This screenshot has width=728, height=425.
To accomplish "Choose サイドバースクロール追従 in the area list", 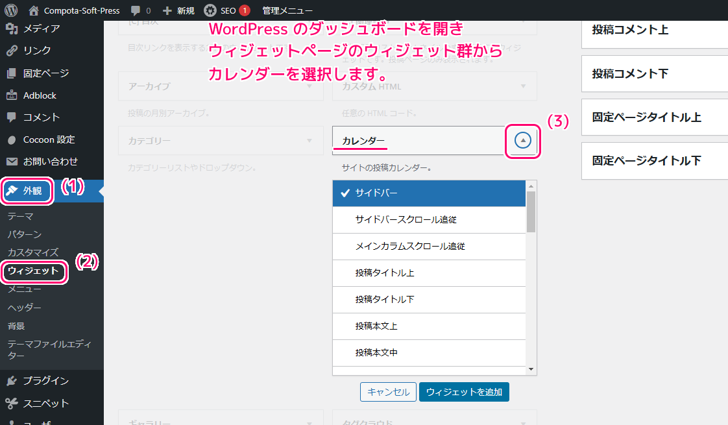I will [x=428, y=220].
